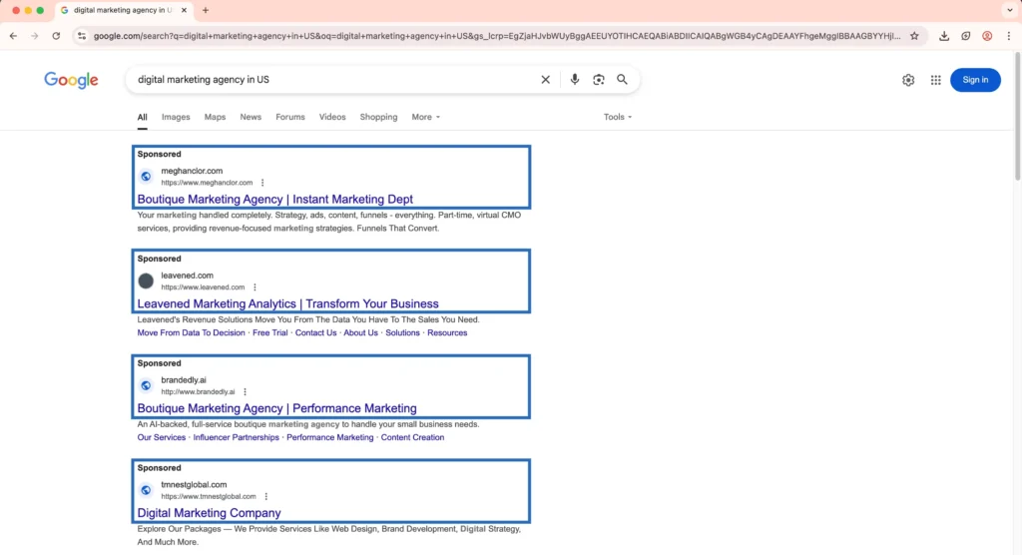
Task: Click the tmnestglobal.com globe favicon
Action: [x=146, y=490]
